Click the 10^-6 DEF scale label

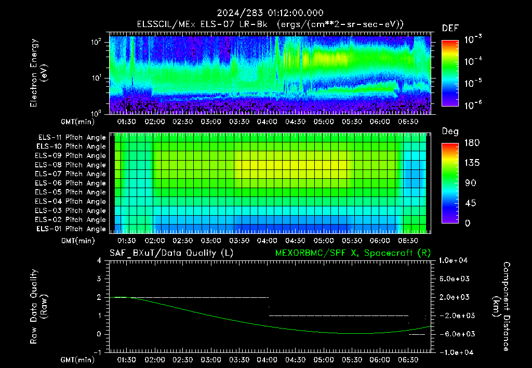(x=473, y=105)
